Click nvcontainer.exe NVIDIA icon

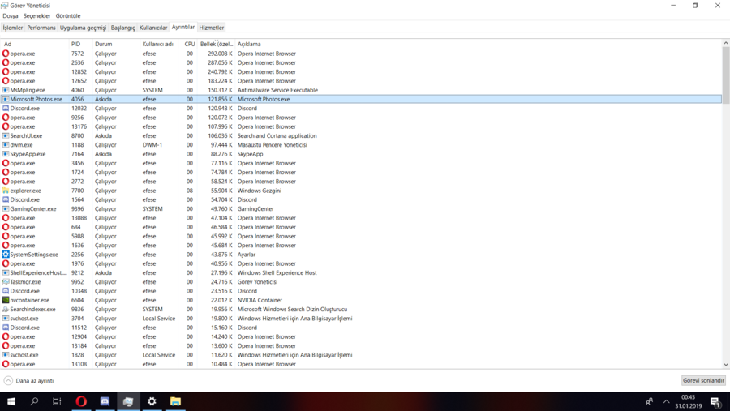pyautogui.click(x=6, y=300)
